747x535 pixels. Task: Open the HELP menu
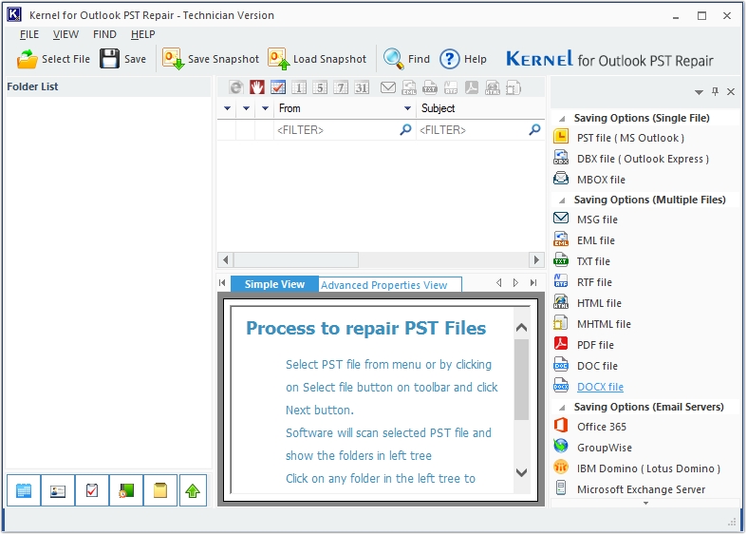coord(143,34)
